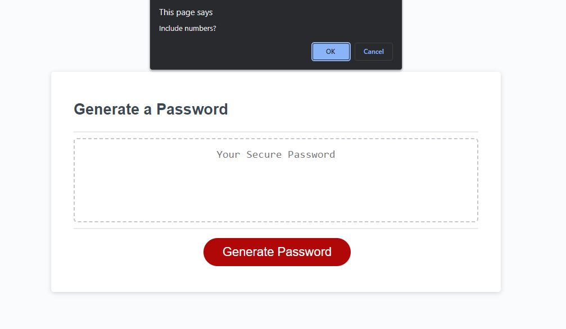Select the Your Secure Password display area
Screen dimensions: 566x329
click(276, 180)
